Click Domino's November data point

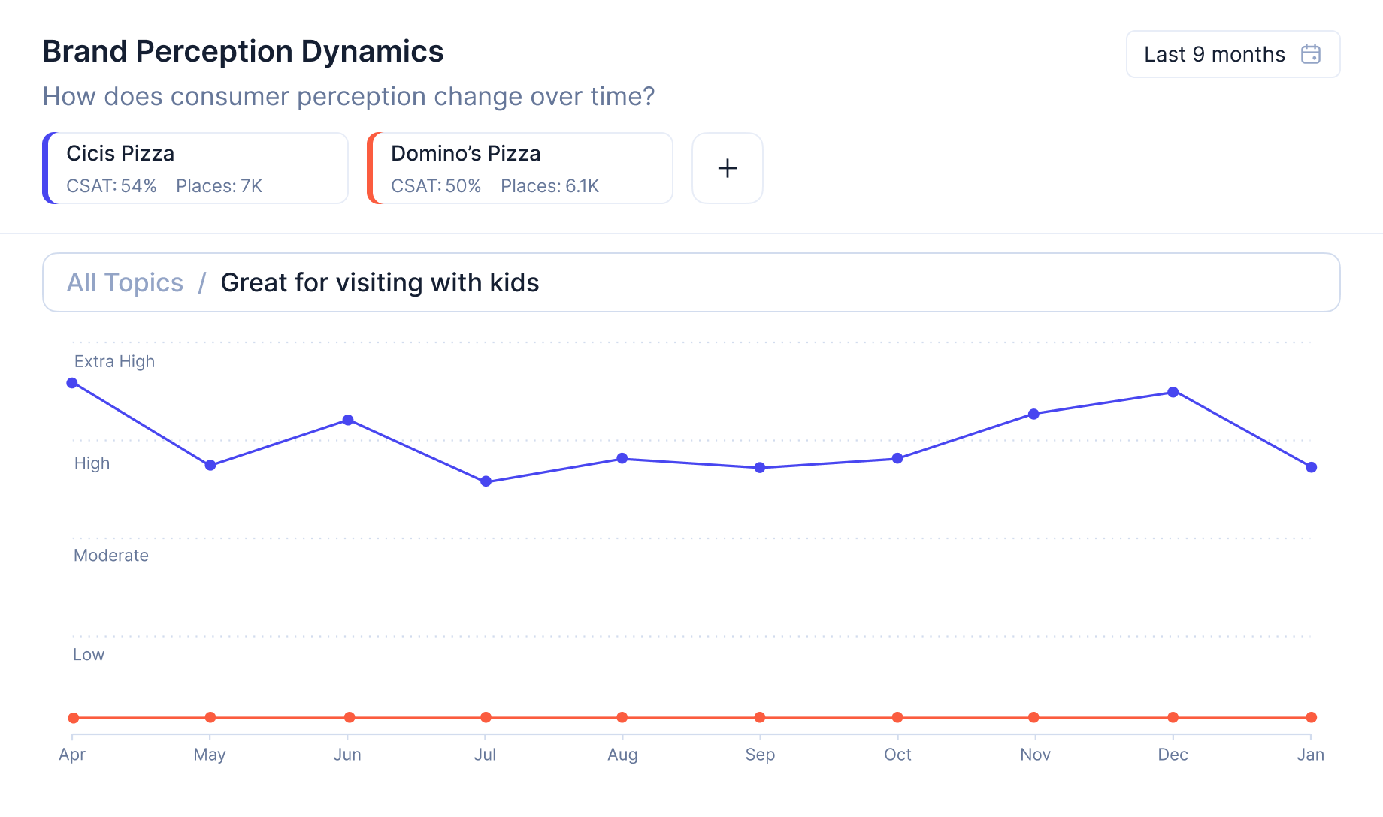coord(1034,717)
